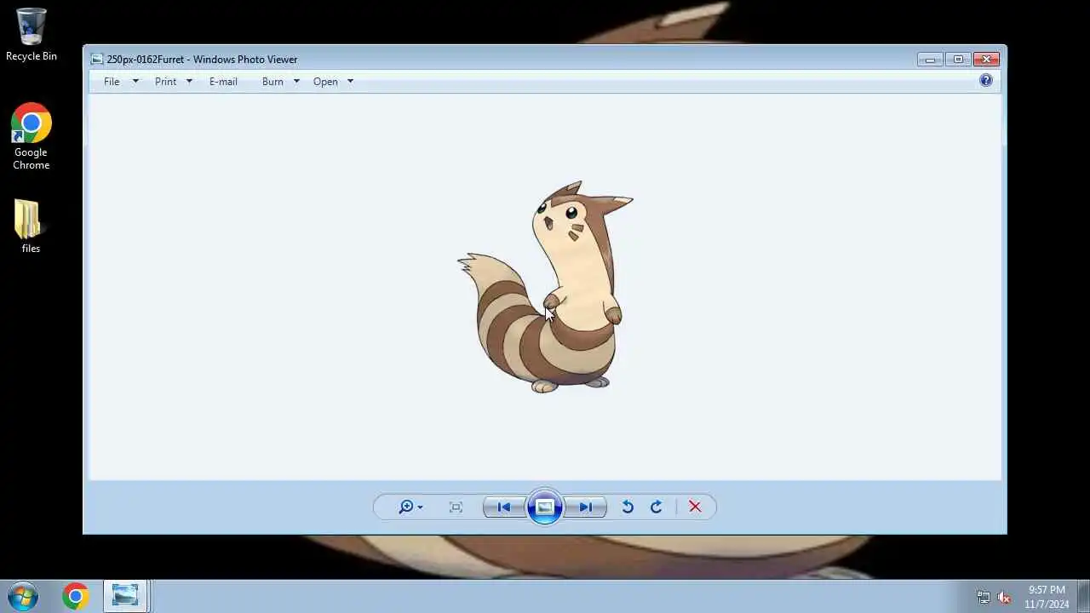The width and height of the screenshot is (1090, 613).
Task: Expand the File menu arrow
Action: 135,82
